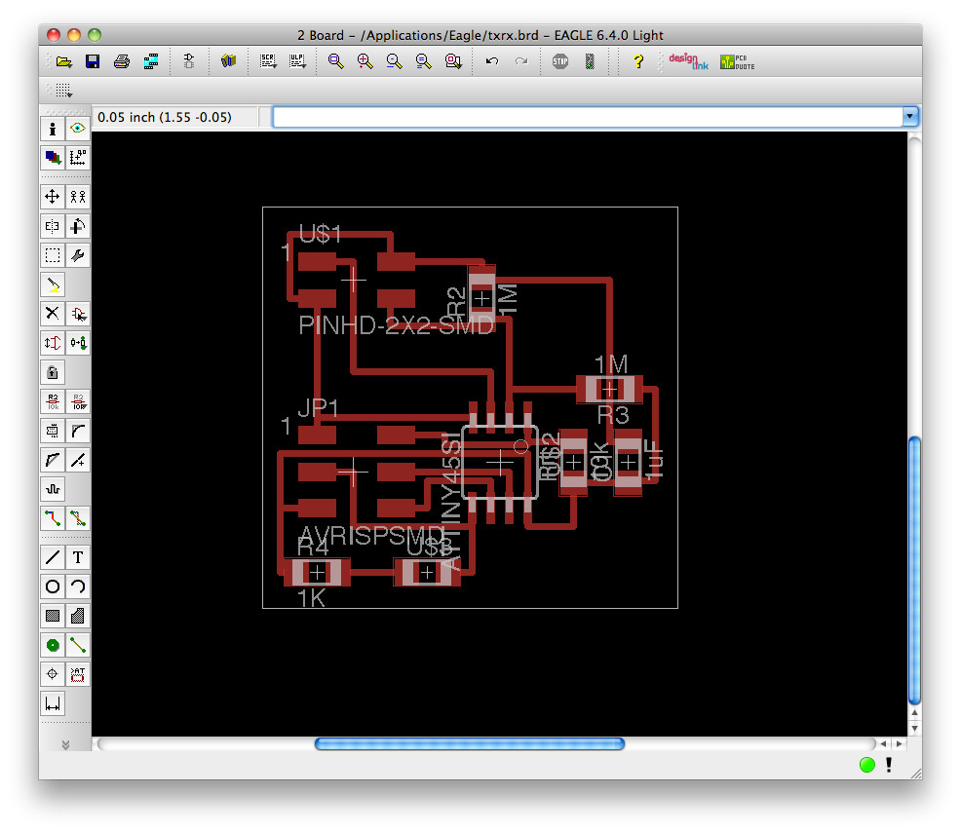Image resolution: width=961 pixels, height=833 pixels.
Task: Run a ULP user language program
Action: point(297,61)
